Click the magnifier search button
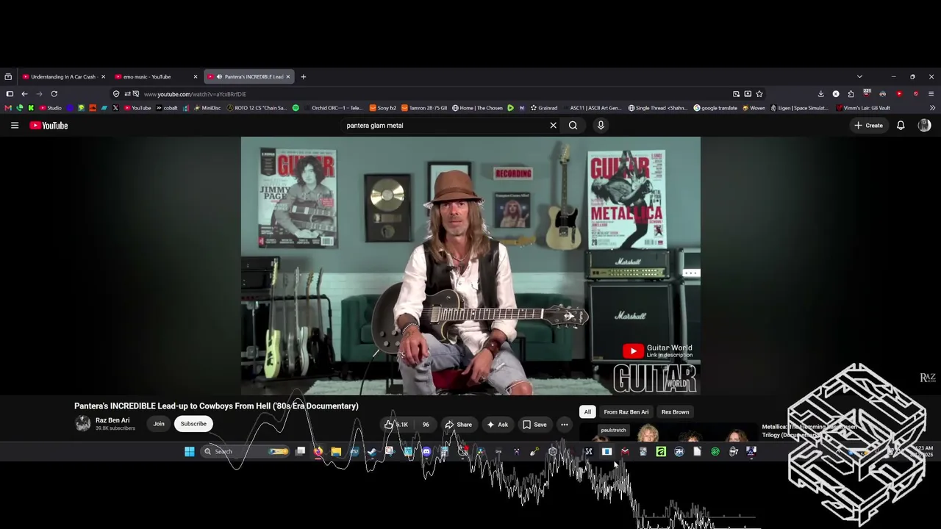This screenshot has width=941, height=529. pos(573,126)
